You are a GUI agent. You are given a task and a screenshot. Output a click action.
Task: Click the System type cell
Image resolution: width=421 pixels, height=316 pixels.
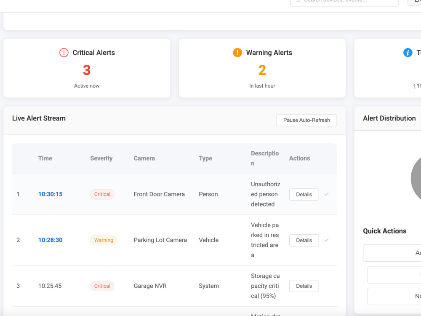pos(209,286)
